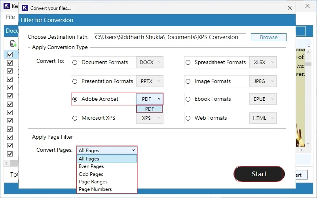The image size is (317, 198).
Task: Select the Document Formats radio button
Action: [x=75, y=62]
